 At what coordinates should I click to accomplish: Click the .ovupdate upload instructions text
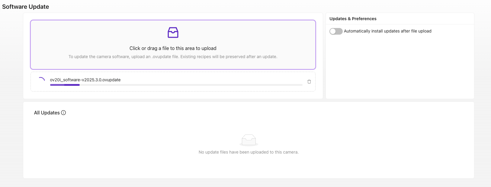173,57
